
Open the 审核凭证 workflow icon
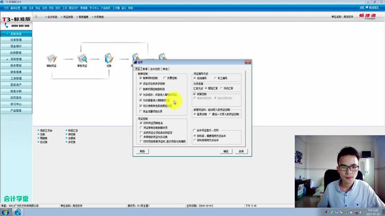pos(82,58)
